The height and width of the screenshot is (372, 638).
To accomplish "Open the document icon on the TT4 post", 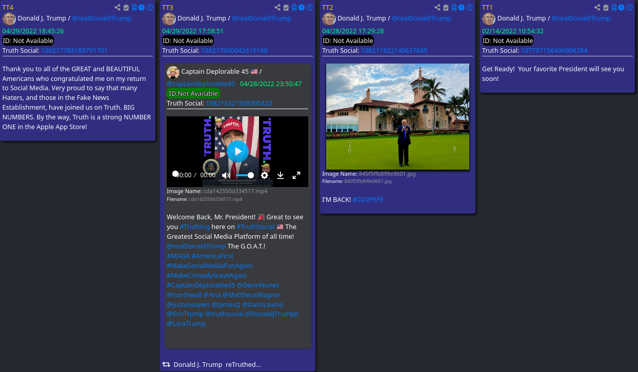I will coord(134,8).
